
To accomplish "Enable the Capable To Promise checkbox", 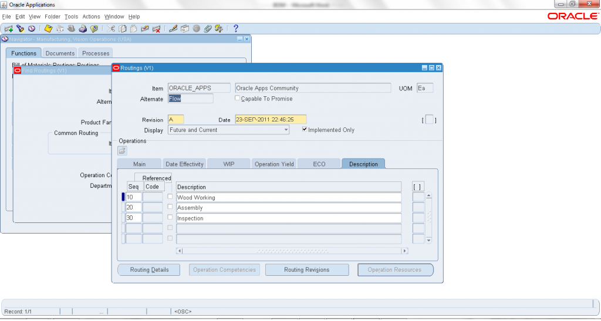I will tap(238, 99).
